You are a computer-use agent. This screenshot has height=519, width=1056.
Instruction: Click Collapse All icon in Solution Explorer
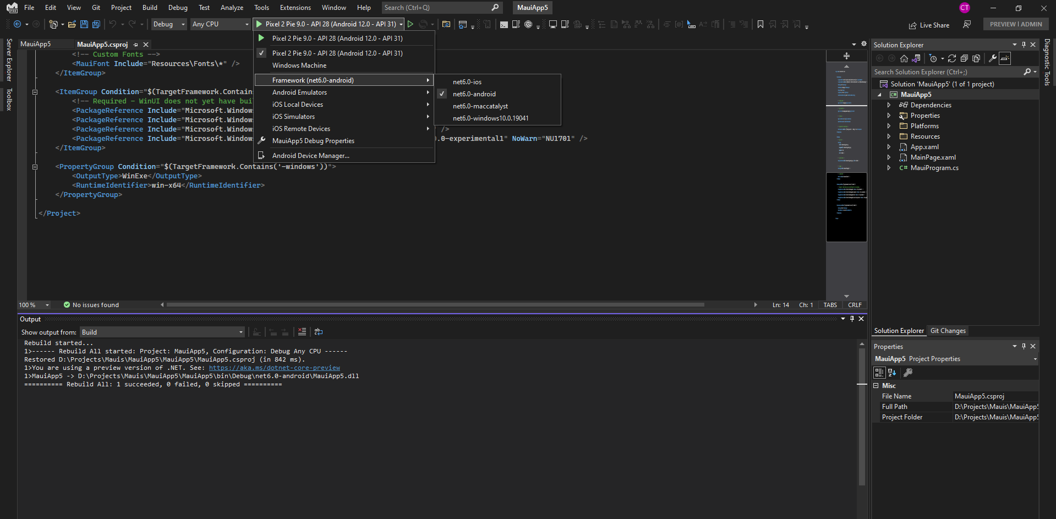[964, 58]
